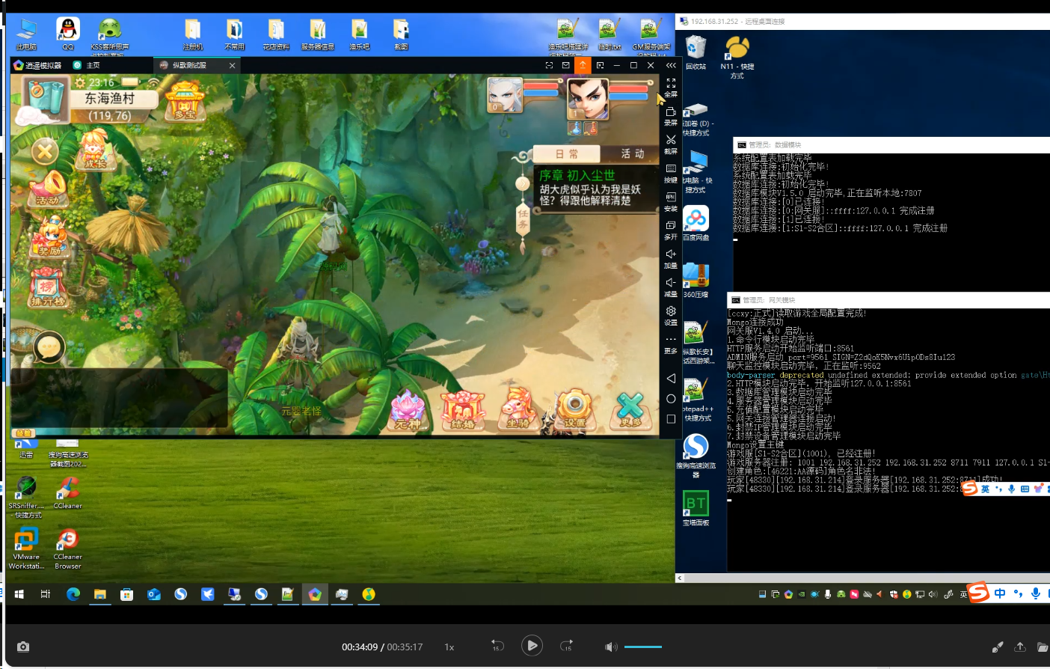Close the 纵歌测试服 tab
This screenshot has height=669, width=1050.
pyautogui.click(x=232, y=65)
